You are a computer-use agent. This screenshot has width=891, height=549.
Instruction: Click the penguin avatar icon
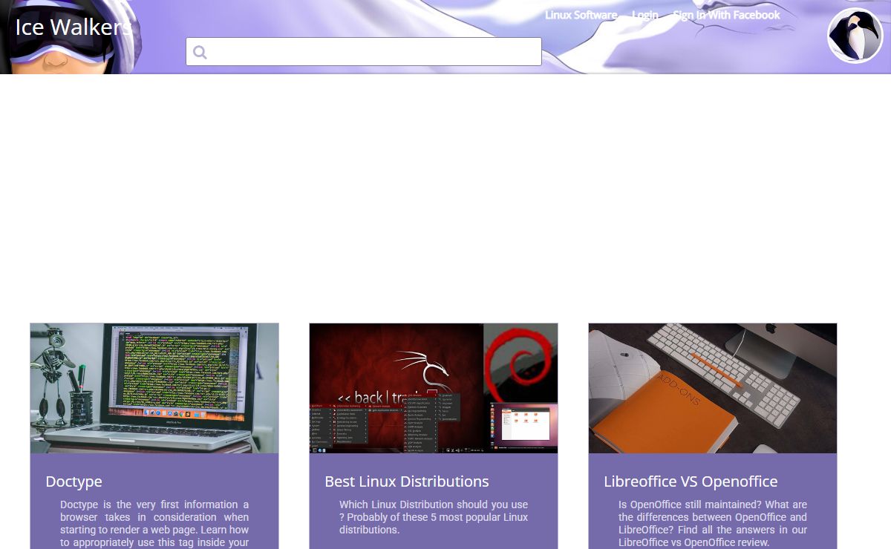[855, 36]
